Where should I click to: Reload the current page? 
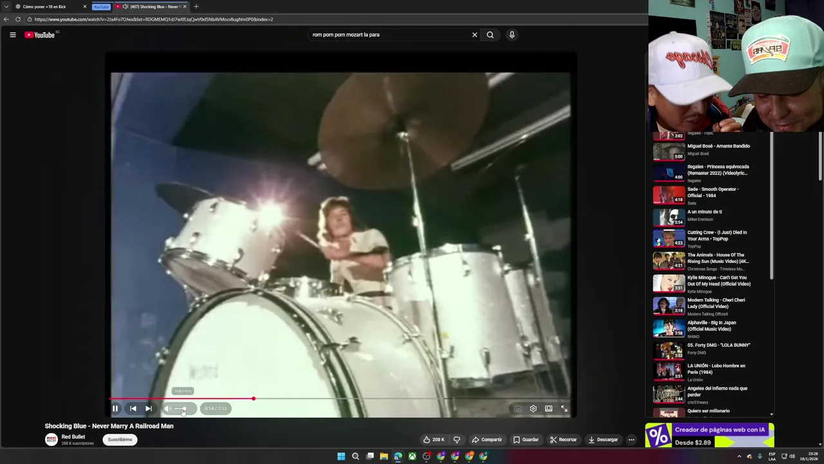(x=18, y=19)
